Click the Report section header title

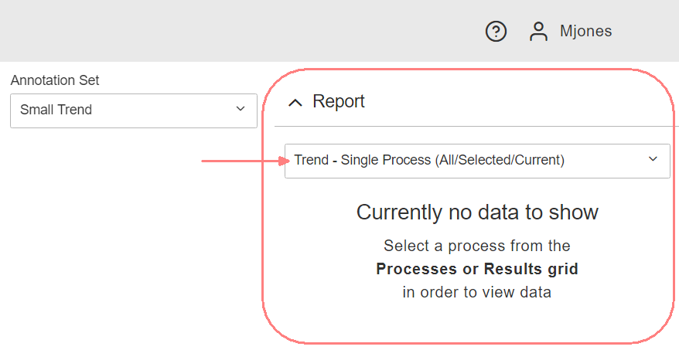pos(339,101)
